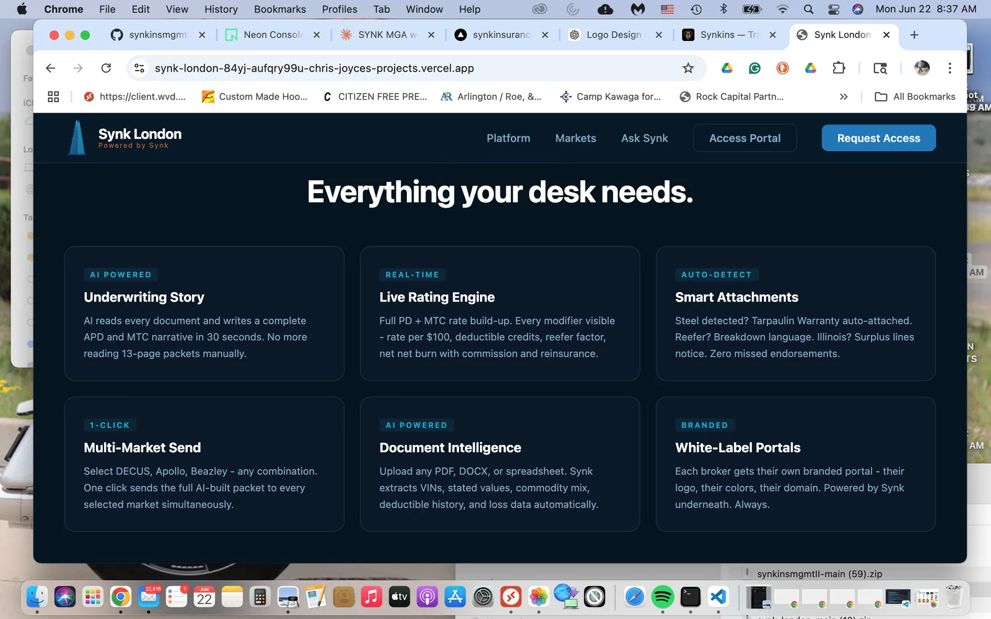Open Mail from the Dock
This screenshot has width=991, height=619.
[149, 597]
